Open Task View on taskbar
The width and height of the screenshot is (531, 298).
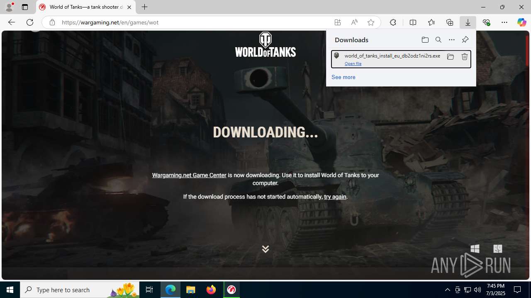[149, 290]
